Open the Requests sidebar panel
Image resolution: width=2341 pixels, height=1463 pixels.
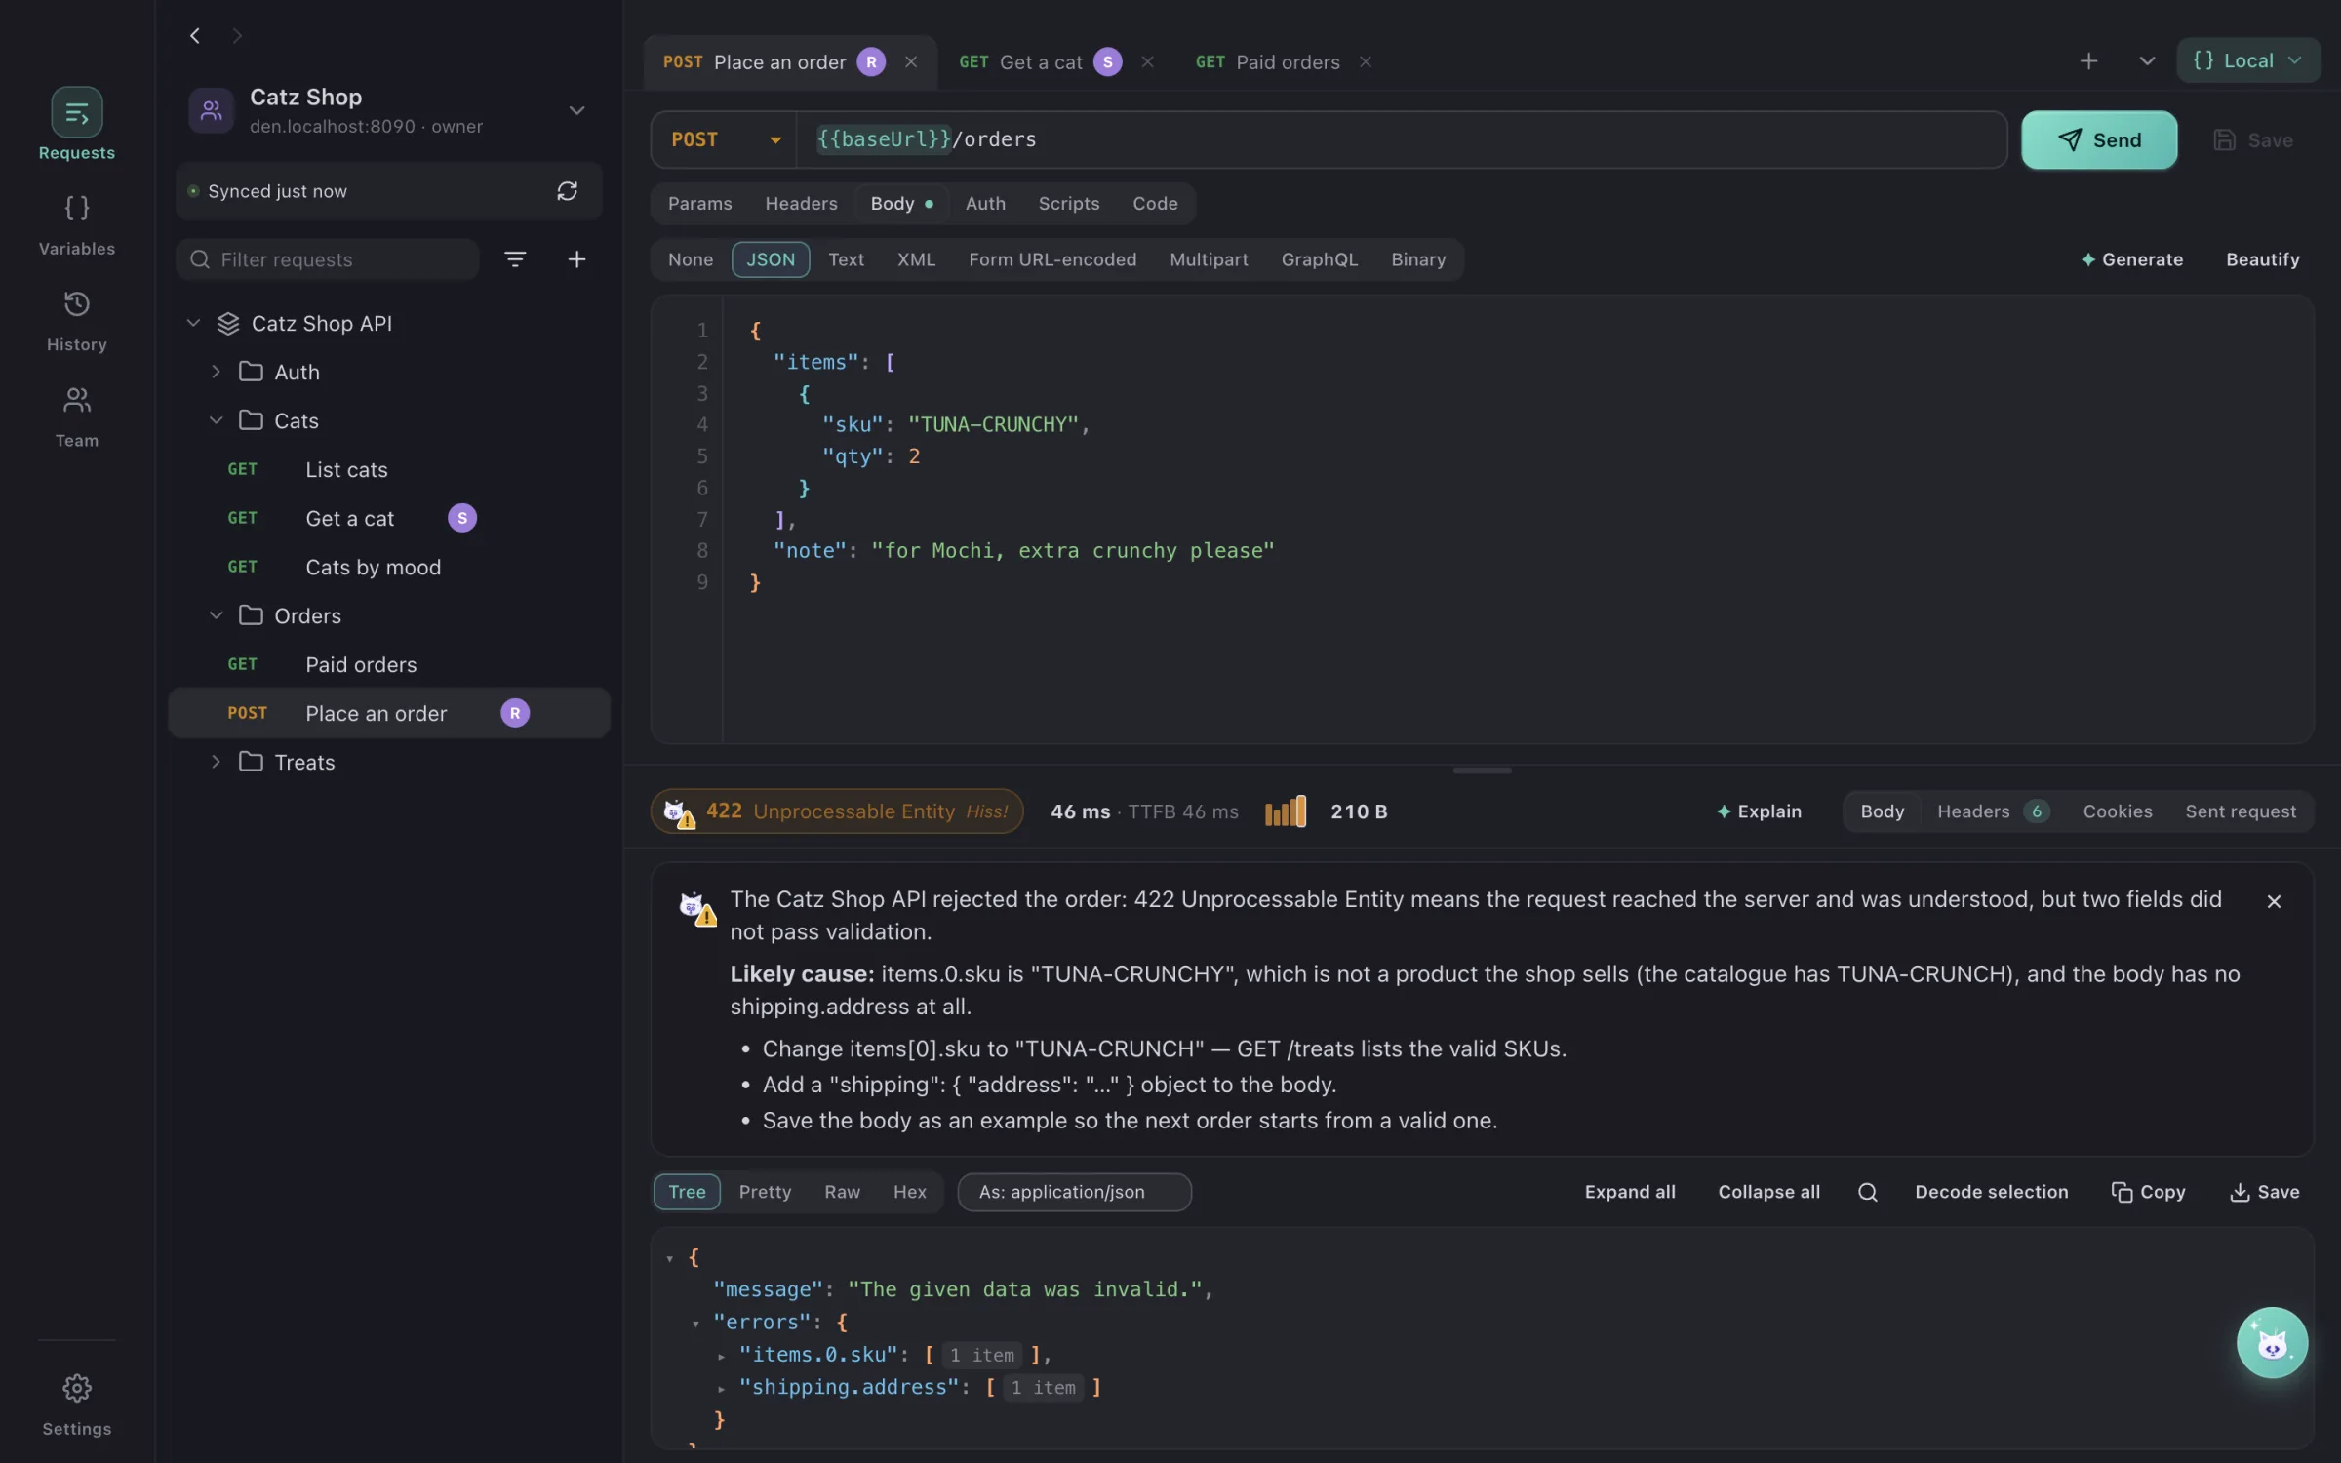[x=76, y=123]
